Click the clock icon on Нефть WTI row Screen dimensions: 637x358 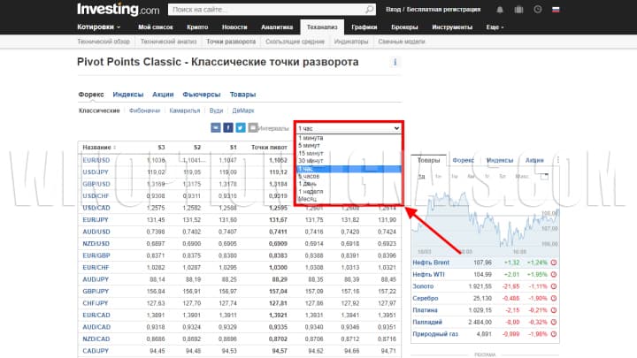(554, 274)
